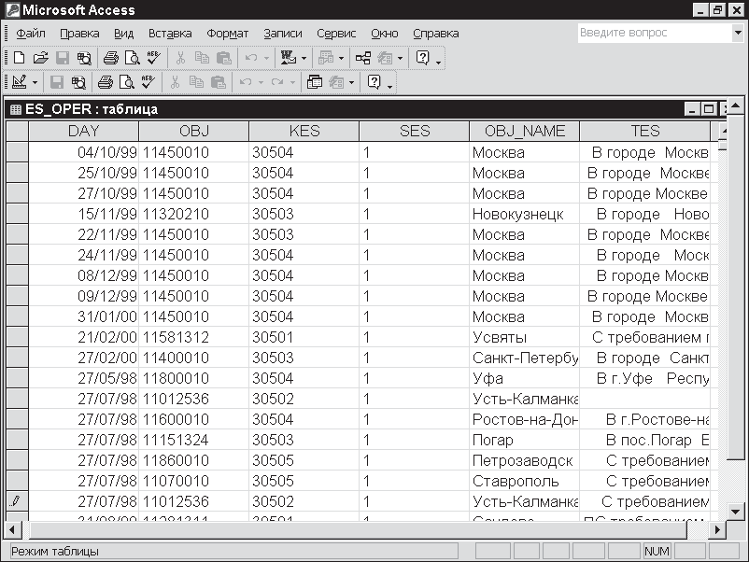Screen dimensions: 749x562
Task: Open the Записи menu
Action: pyautogui.click(x=282, y=34)
